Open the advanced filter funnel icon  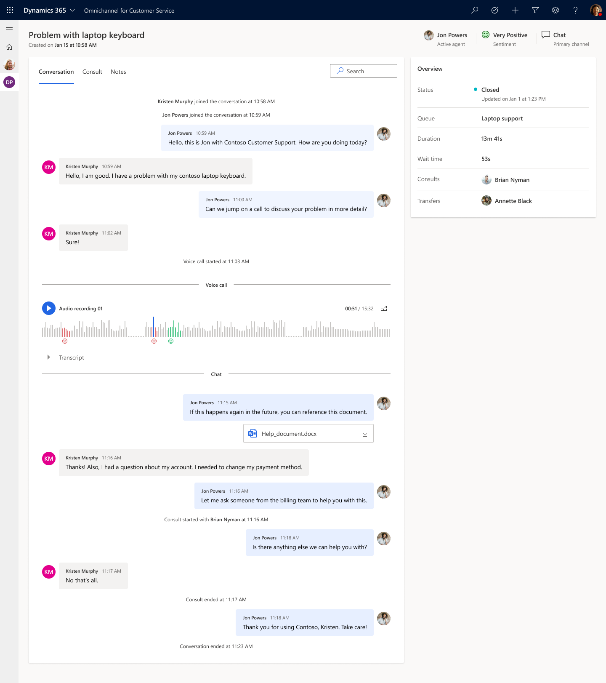coord(535,10)
